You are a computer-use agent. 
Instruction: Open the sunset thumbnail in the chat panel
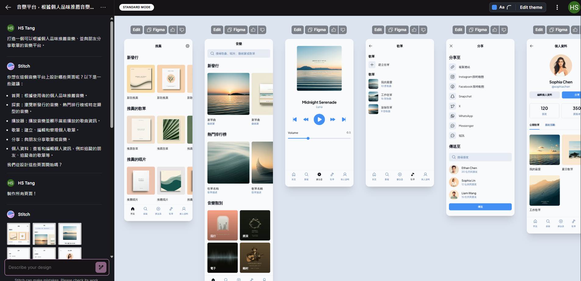[70, 234]
